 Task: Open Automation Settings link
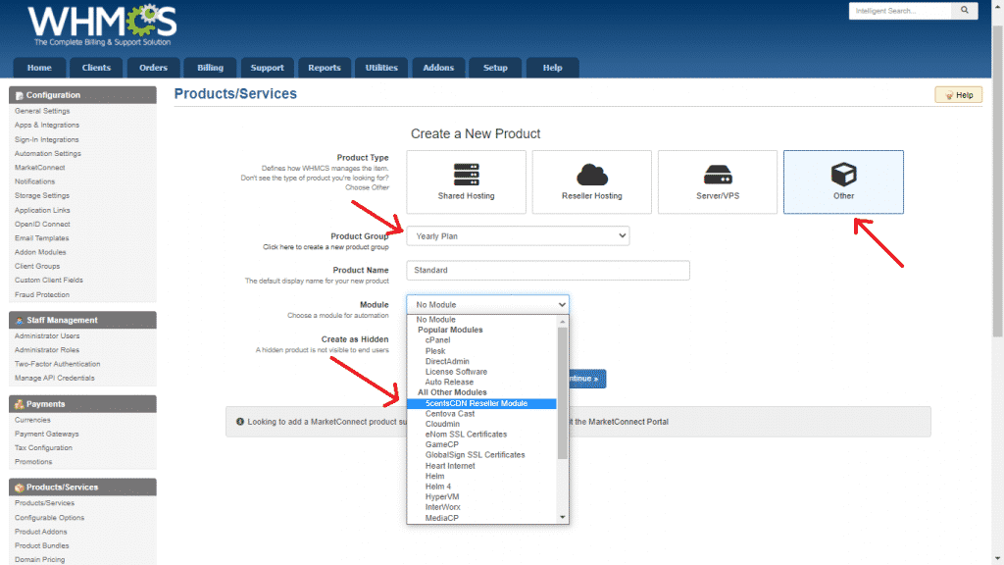point(48,154)
